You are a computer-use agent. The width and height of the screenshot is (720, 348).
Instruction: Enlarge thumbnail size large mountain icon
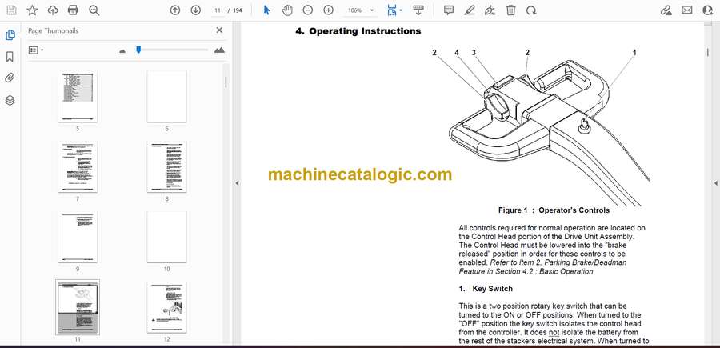(x=219, y=50)
